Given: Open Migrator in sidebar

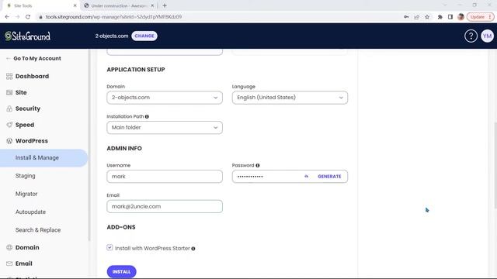Looking at the screenshot, I should 26,194.
